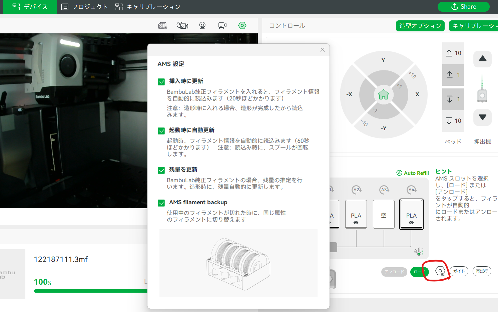The width and height of the screenshot is (498, 312).
Task: Open the SD card storage icon
Action: (x=162, y=25)
